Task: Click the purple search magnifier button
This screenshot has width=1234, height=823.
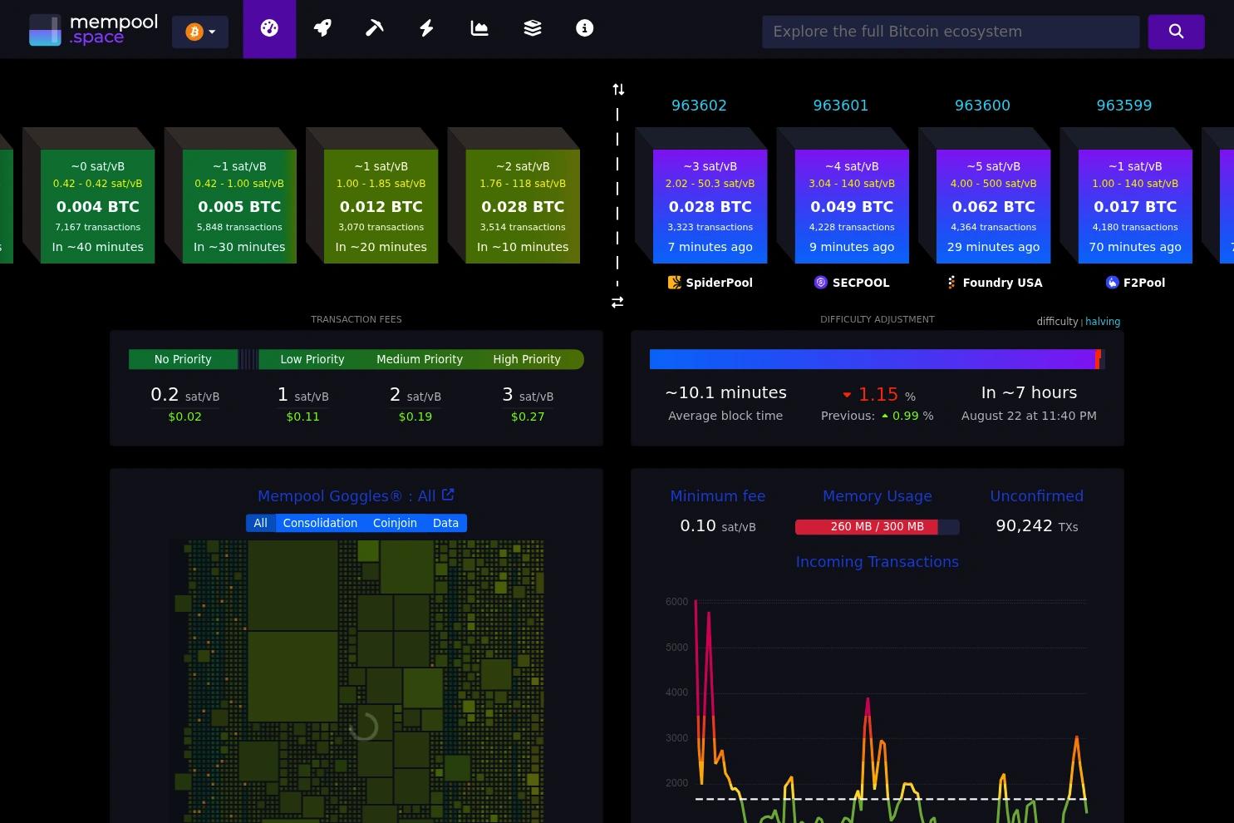Action: pos(1176,32)
